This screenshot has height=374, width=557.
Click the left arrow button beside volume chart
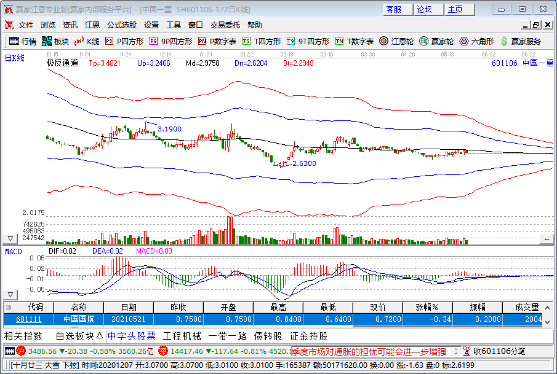(x=547, y=240)
